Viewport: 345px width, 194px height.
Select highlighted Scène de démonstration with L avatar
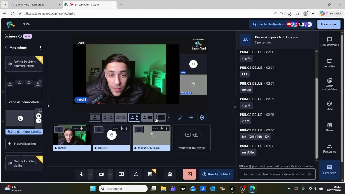click(24, 121)
